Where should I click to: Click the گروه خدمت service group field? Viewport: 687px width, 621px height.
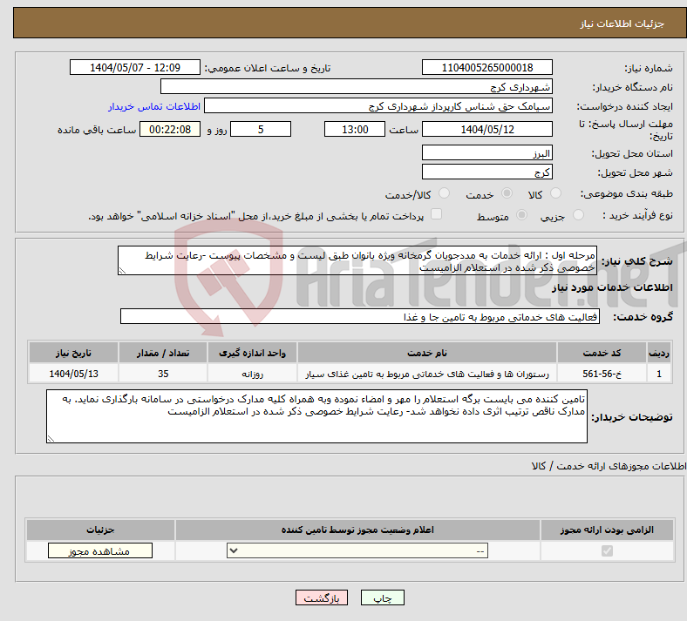coord(360,316)
